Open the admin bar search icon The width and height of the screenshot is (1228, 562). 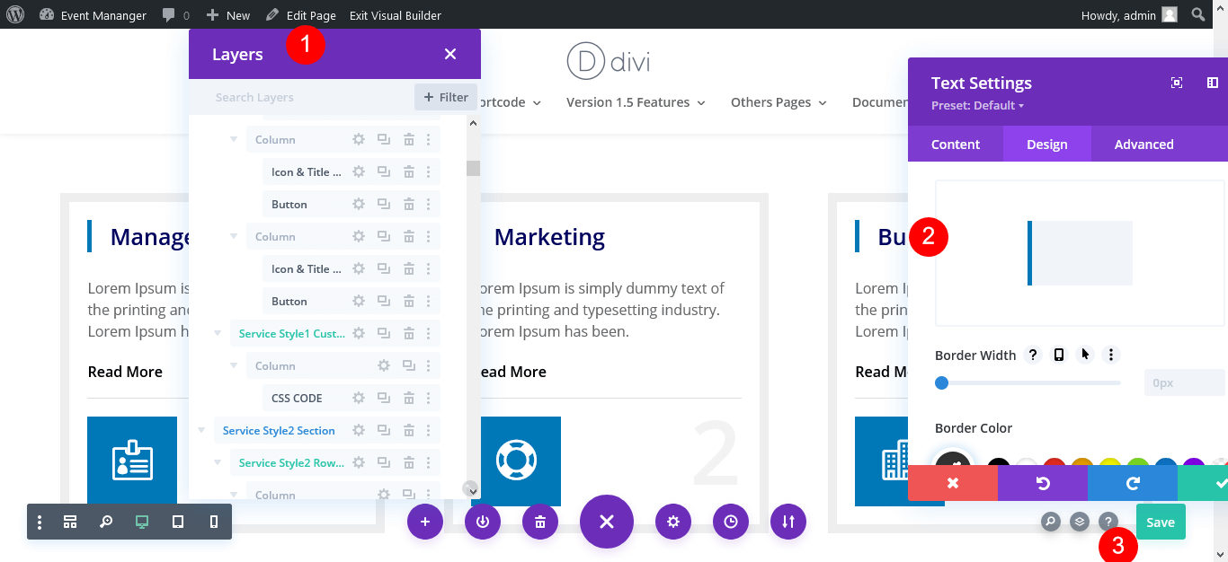[1198, 14]
